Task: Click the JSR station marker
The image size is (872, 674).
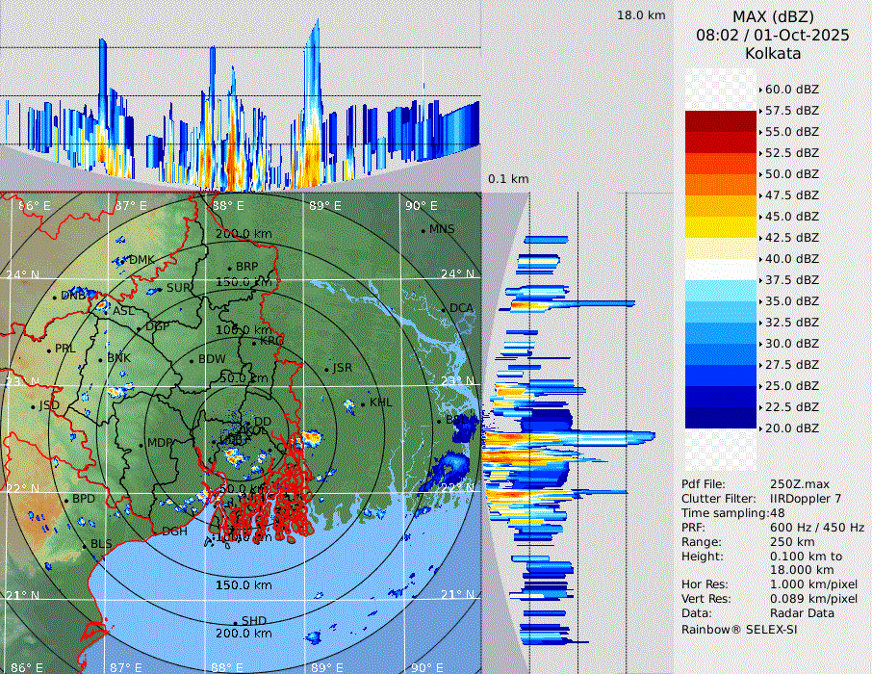Action: click(x=327, y=369)
